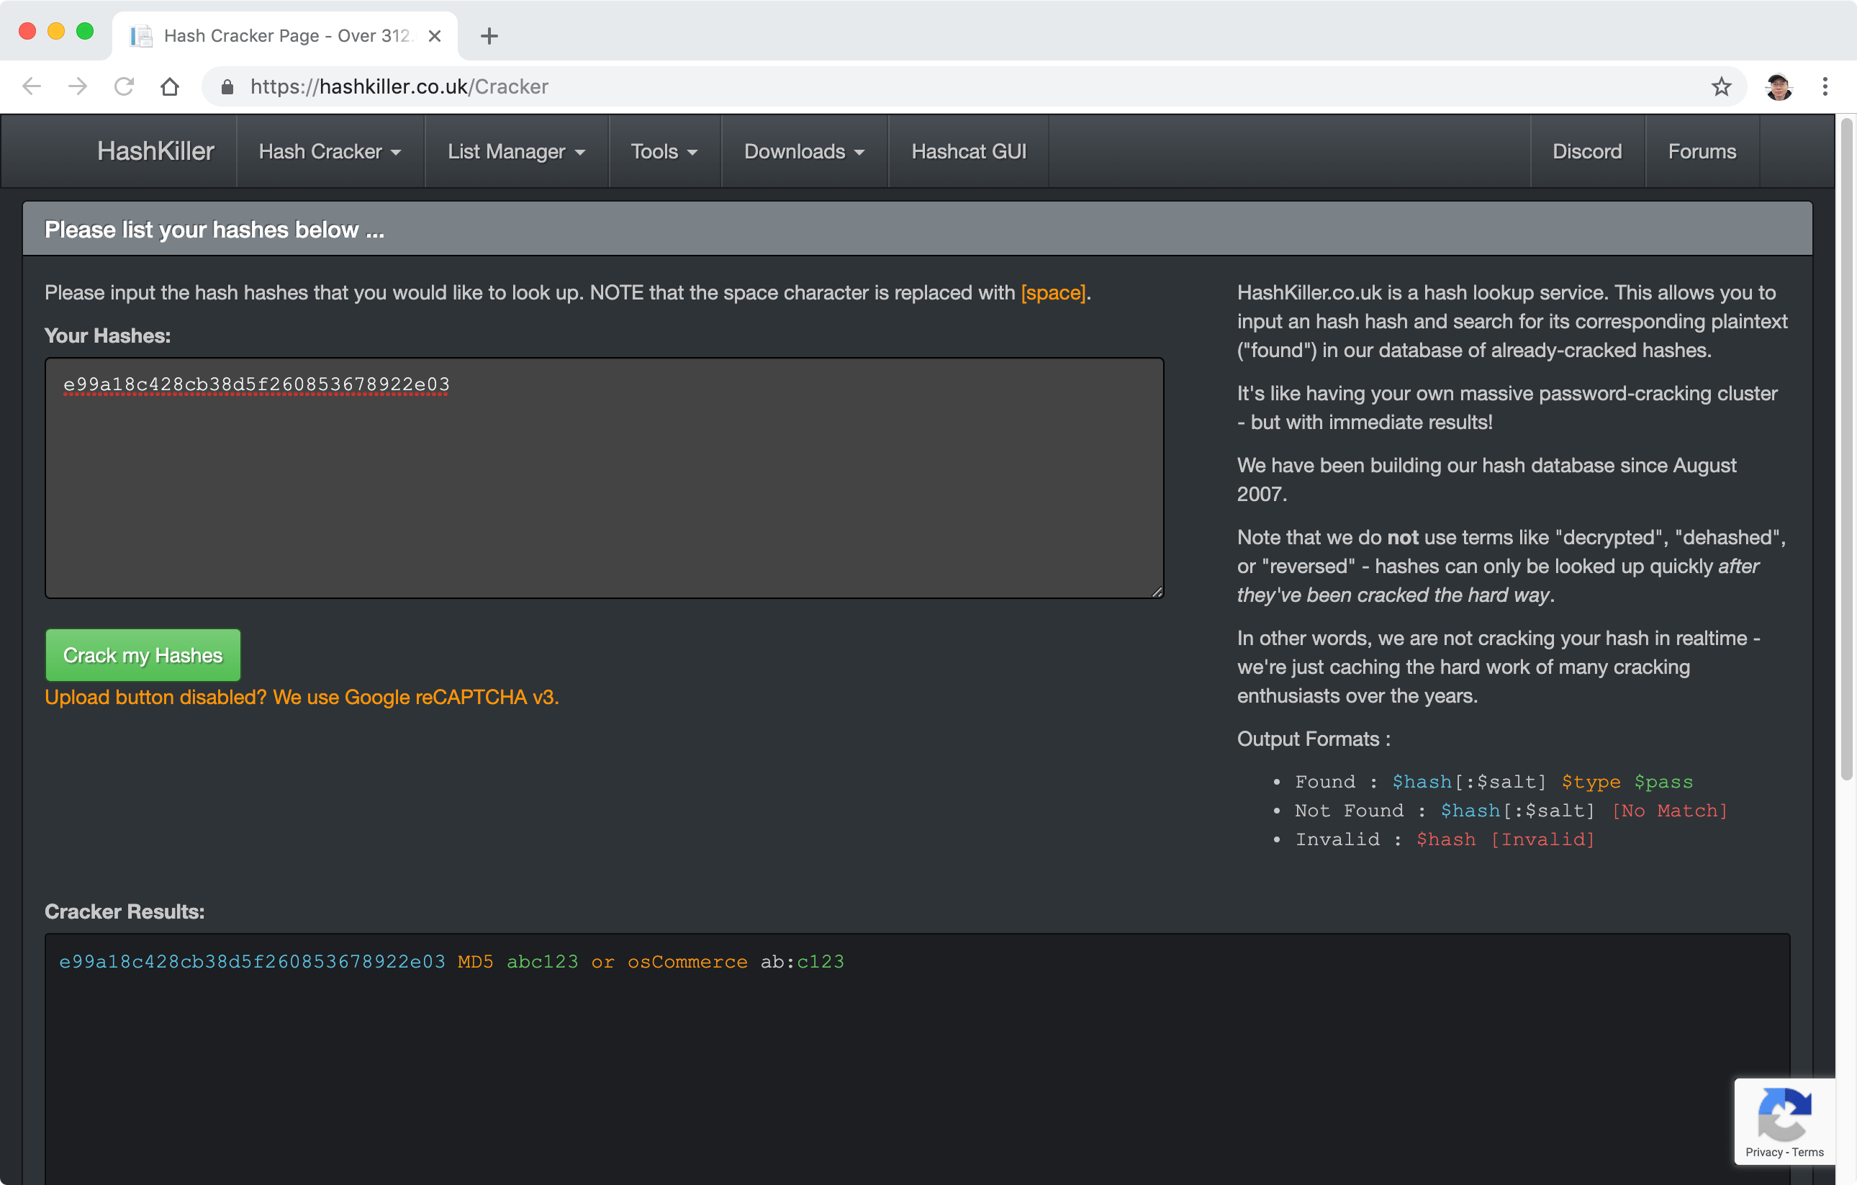Click the page vertical scrollbar
The height and width of the screenshot is (1185, 1857).
click(1845, 448)
